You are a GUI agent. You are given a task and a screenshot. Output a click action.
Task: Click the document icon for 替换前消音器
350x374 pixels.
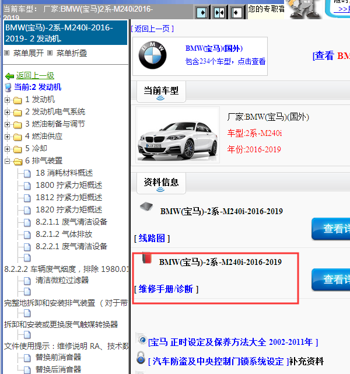27,358
